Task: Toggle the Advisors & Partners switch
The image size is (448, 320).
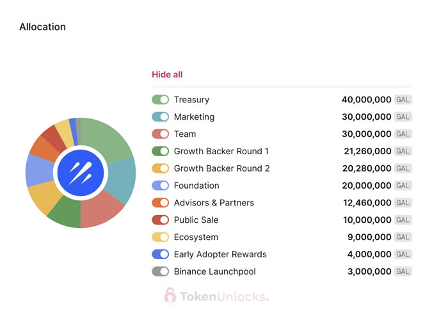Action: pyautogui.click(x=160, y=203)
